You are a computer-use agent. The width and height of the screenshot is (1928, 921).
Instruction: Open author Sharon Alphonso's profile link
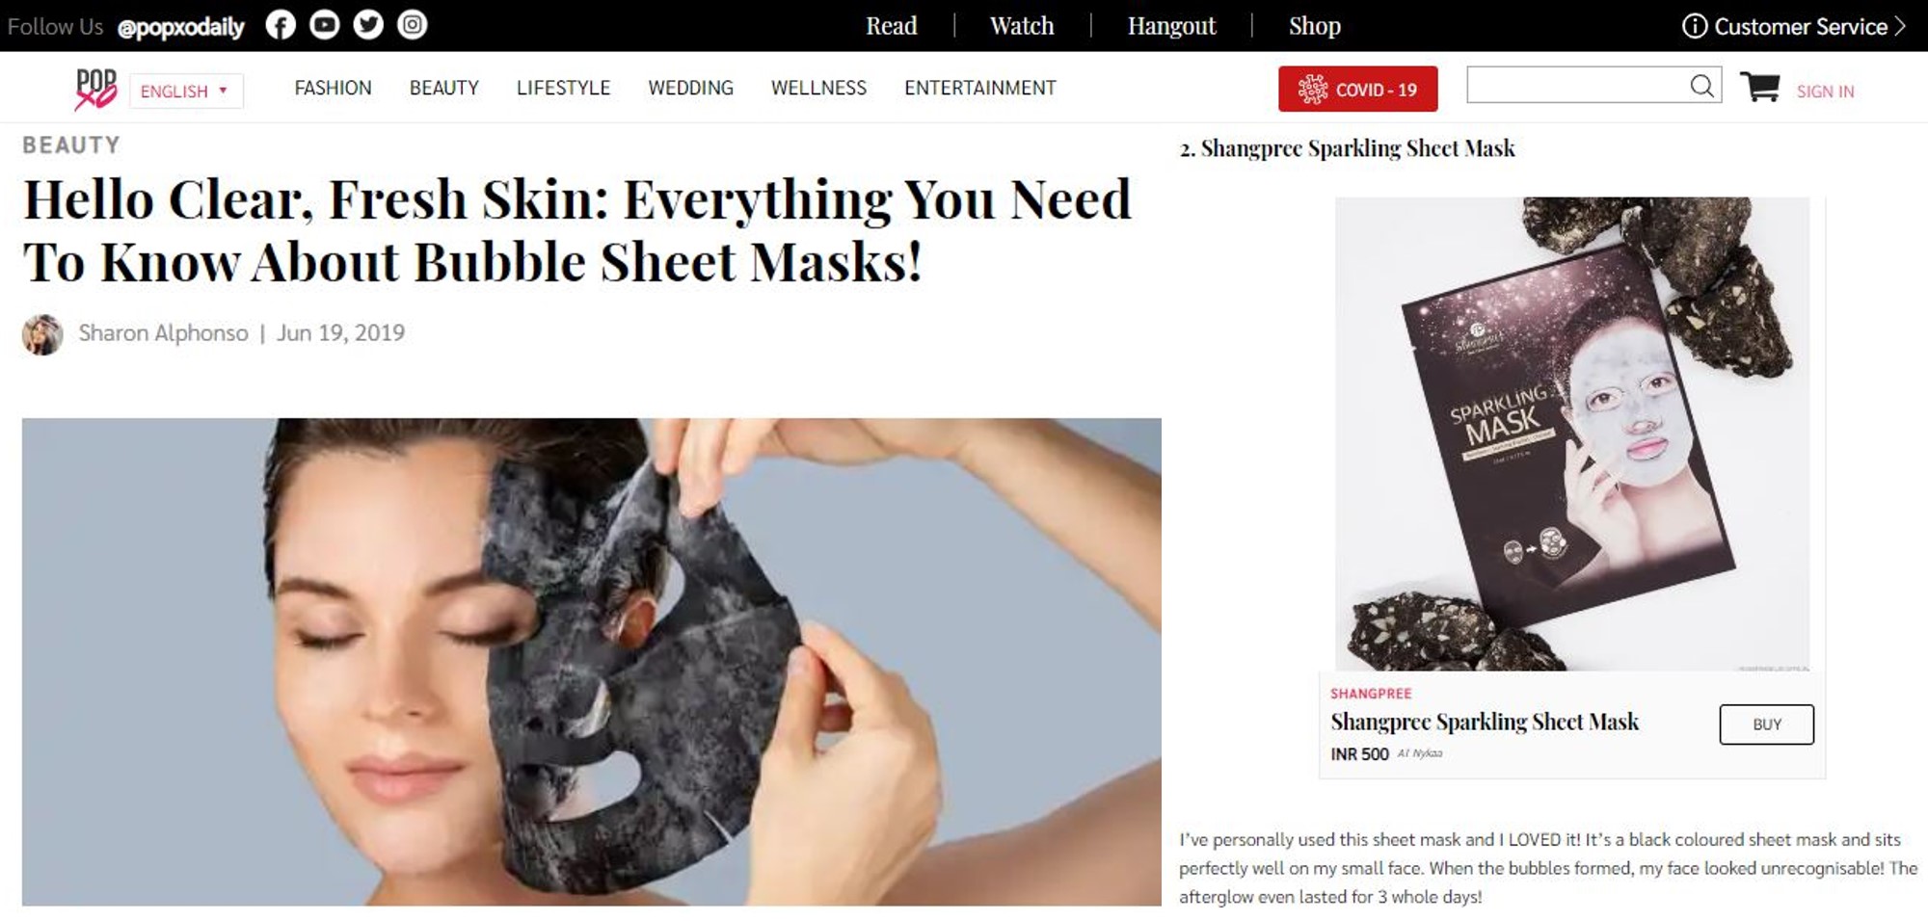click(x=163, y=333)
